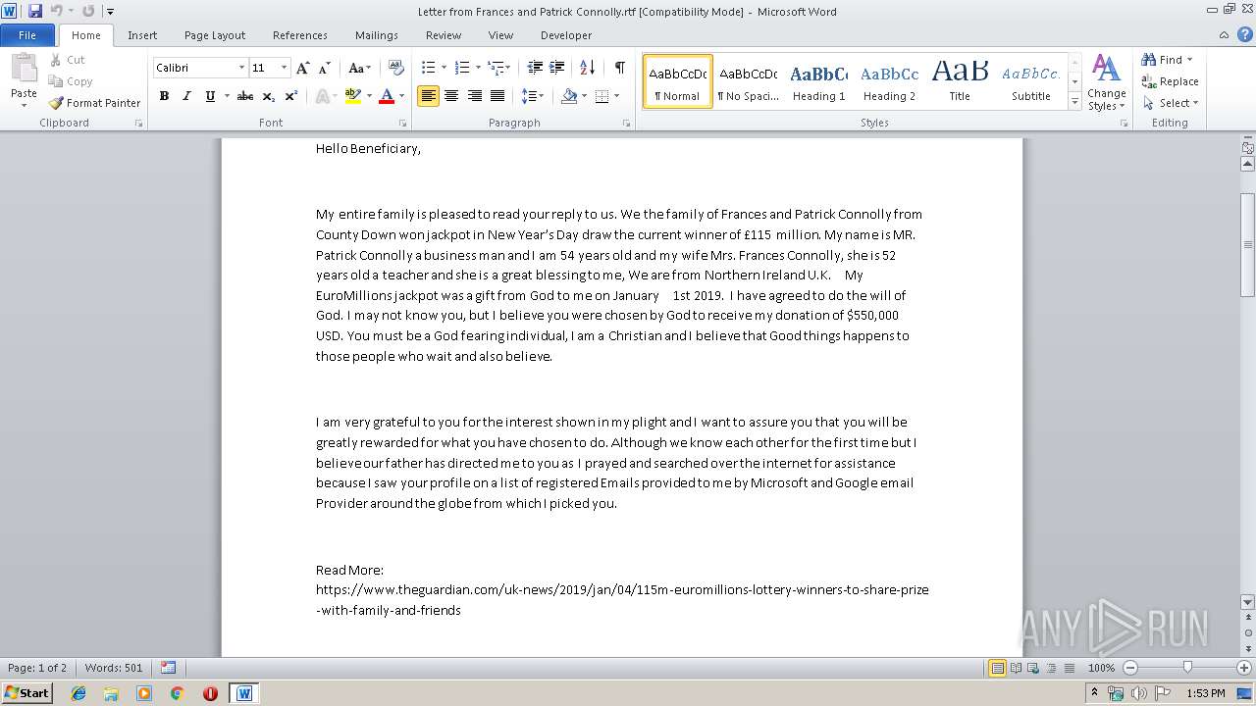This screenshot has width=1256, height=706.
Task: Click the Shading paint bucket
Action: [x=569, y=96]
